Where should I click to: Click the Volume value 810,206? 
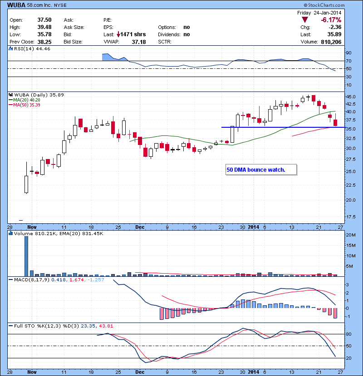tap(331, 42)
